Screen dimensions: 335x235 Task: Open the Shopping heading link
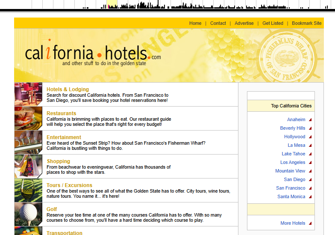[58, 161]
